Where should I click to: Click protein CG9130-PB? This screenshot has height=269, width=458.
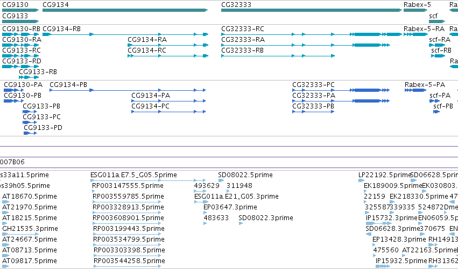[23, 96]
